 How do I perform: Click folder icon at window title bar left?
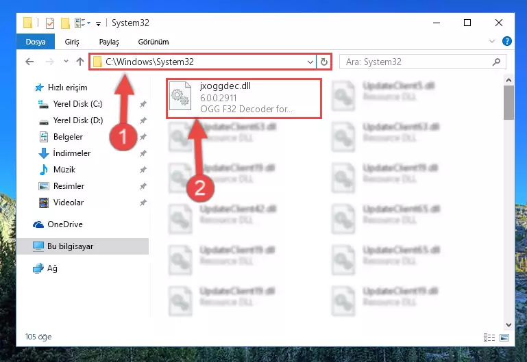[28, 23]
